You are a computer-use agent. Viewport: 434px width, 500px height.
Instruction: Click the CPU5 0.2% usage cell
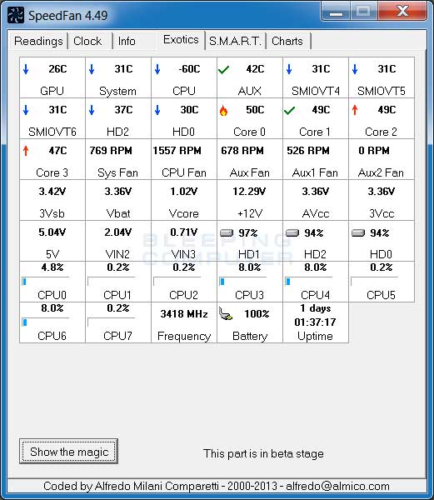click(x=382, y=282)
